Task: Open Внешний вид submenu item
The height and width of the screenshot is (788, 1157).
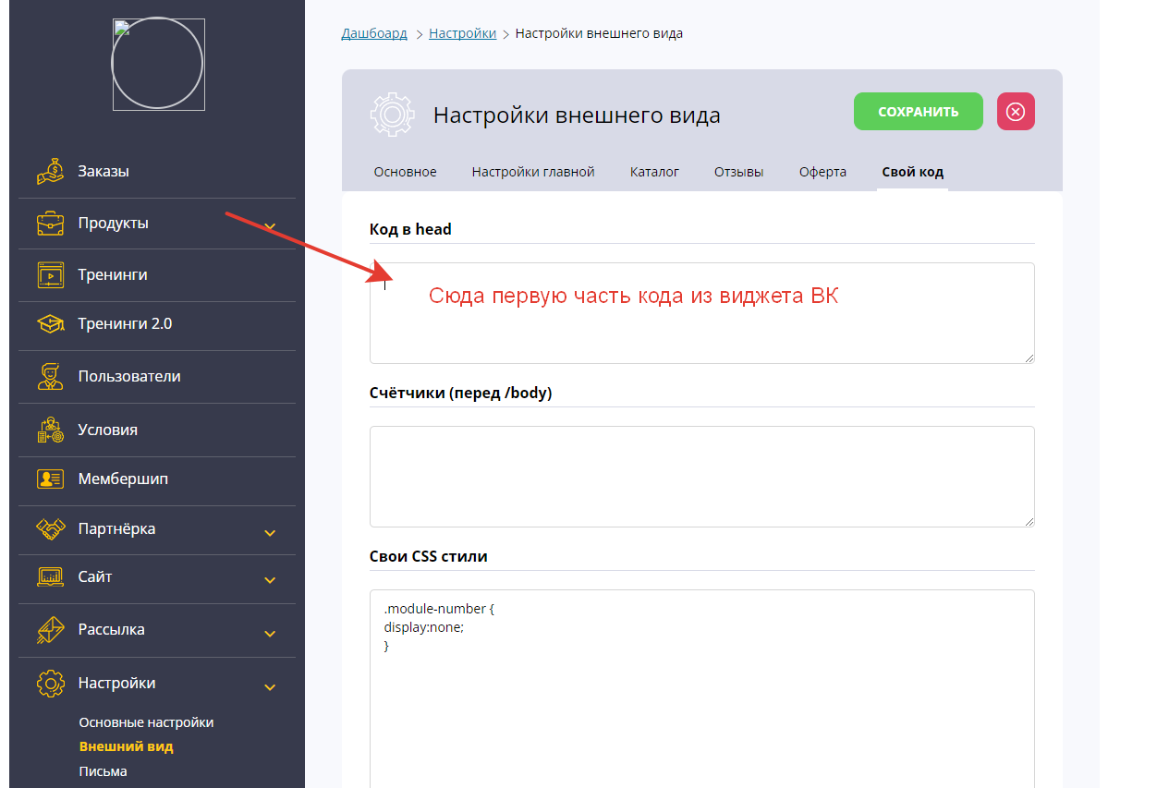Action: tap(126, 746)
